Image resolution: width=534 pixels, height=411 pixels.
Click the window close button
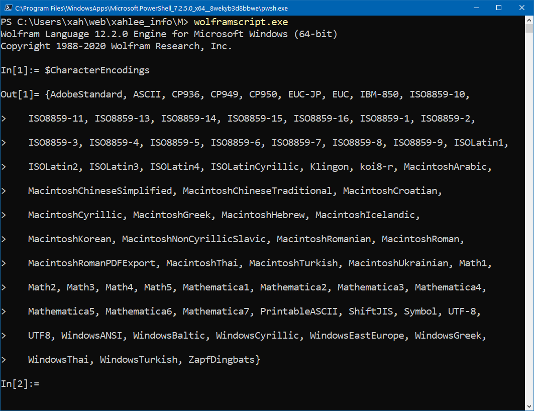[521, 8]
